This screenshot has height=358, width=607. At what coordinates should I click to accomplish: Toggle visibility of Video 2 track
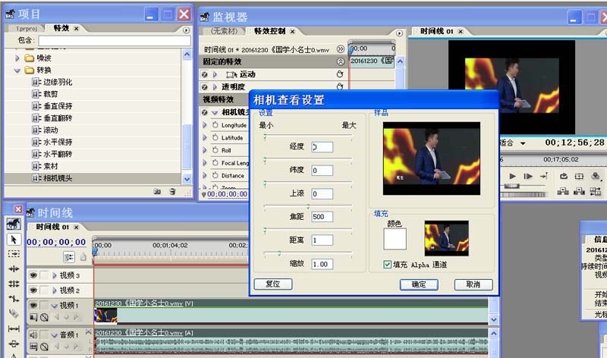coord(33,290)
